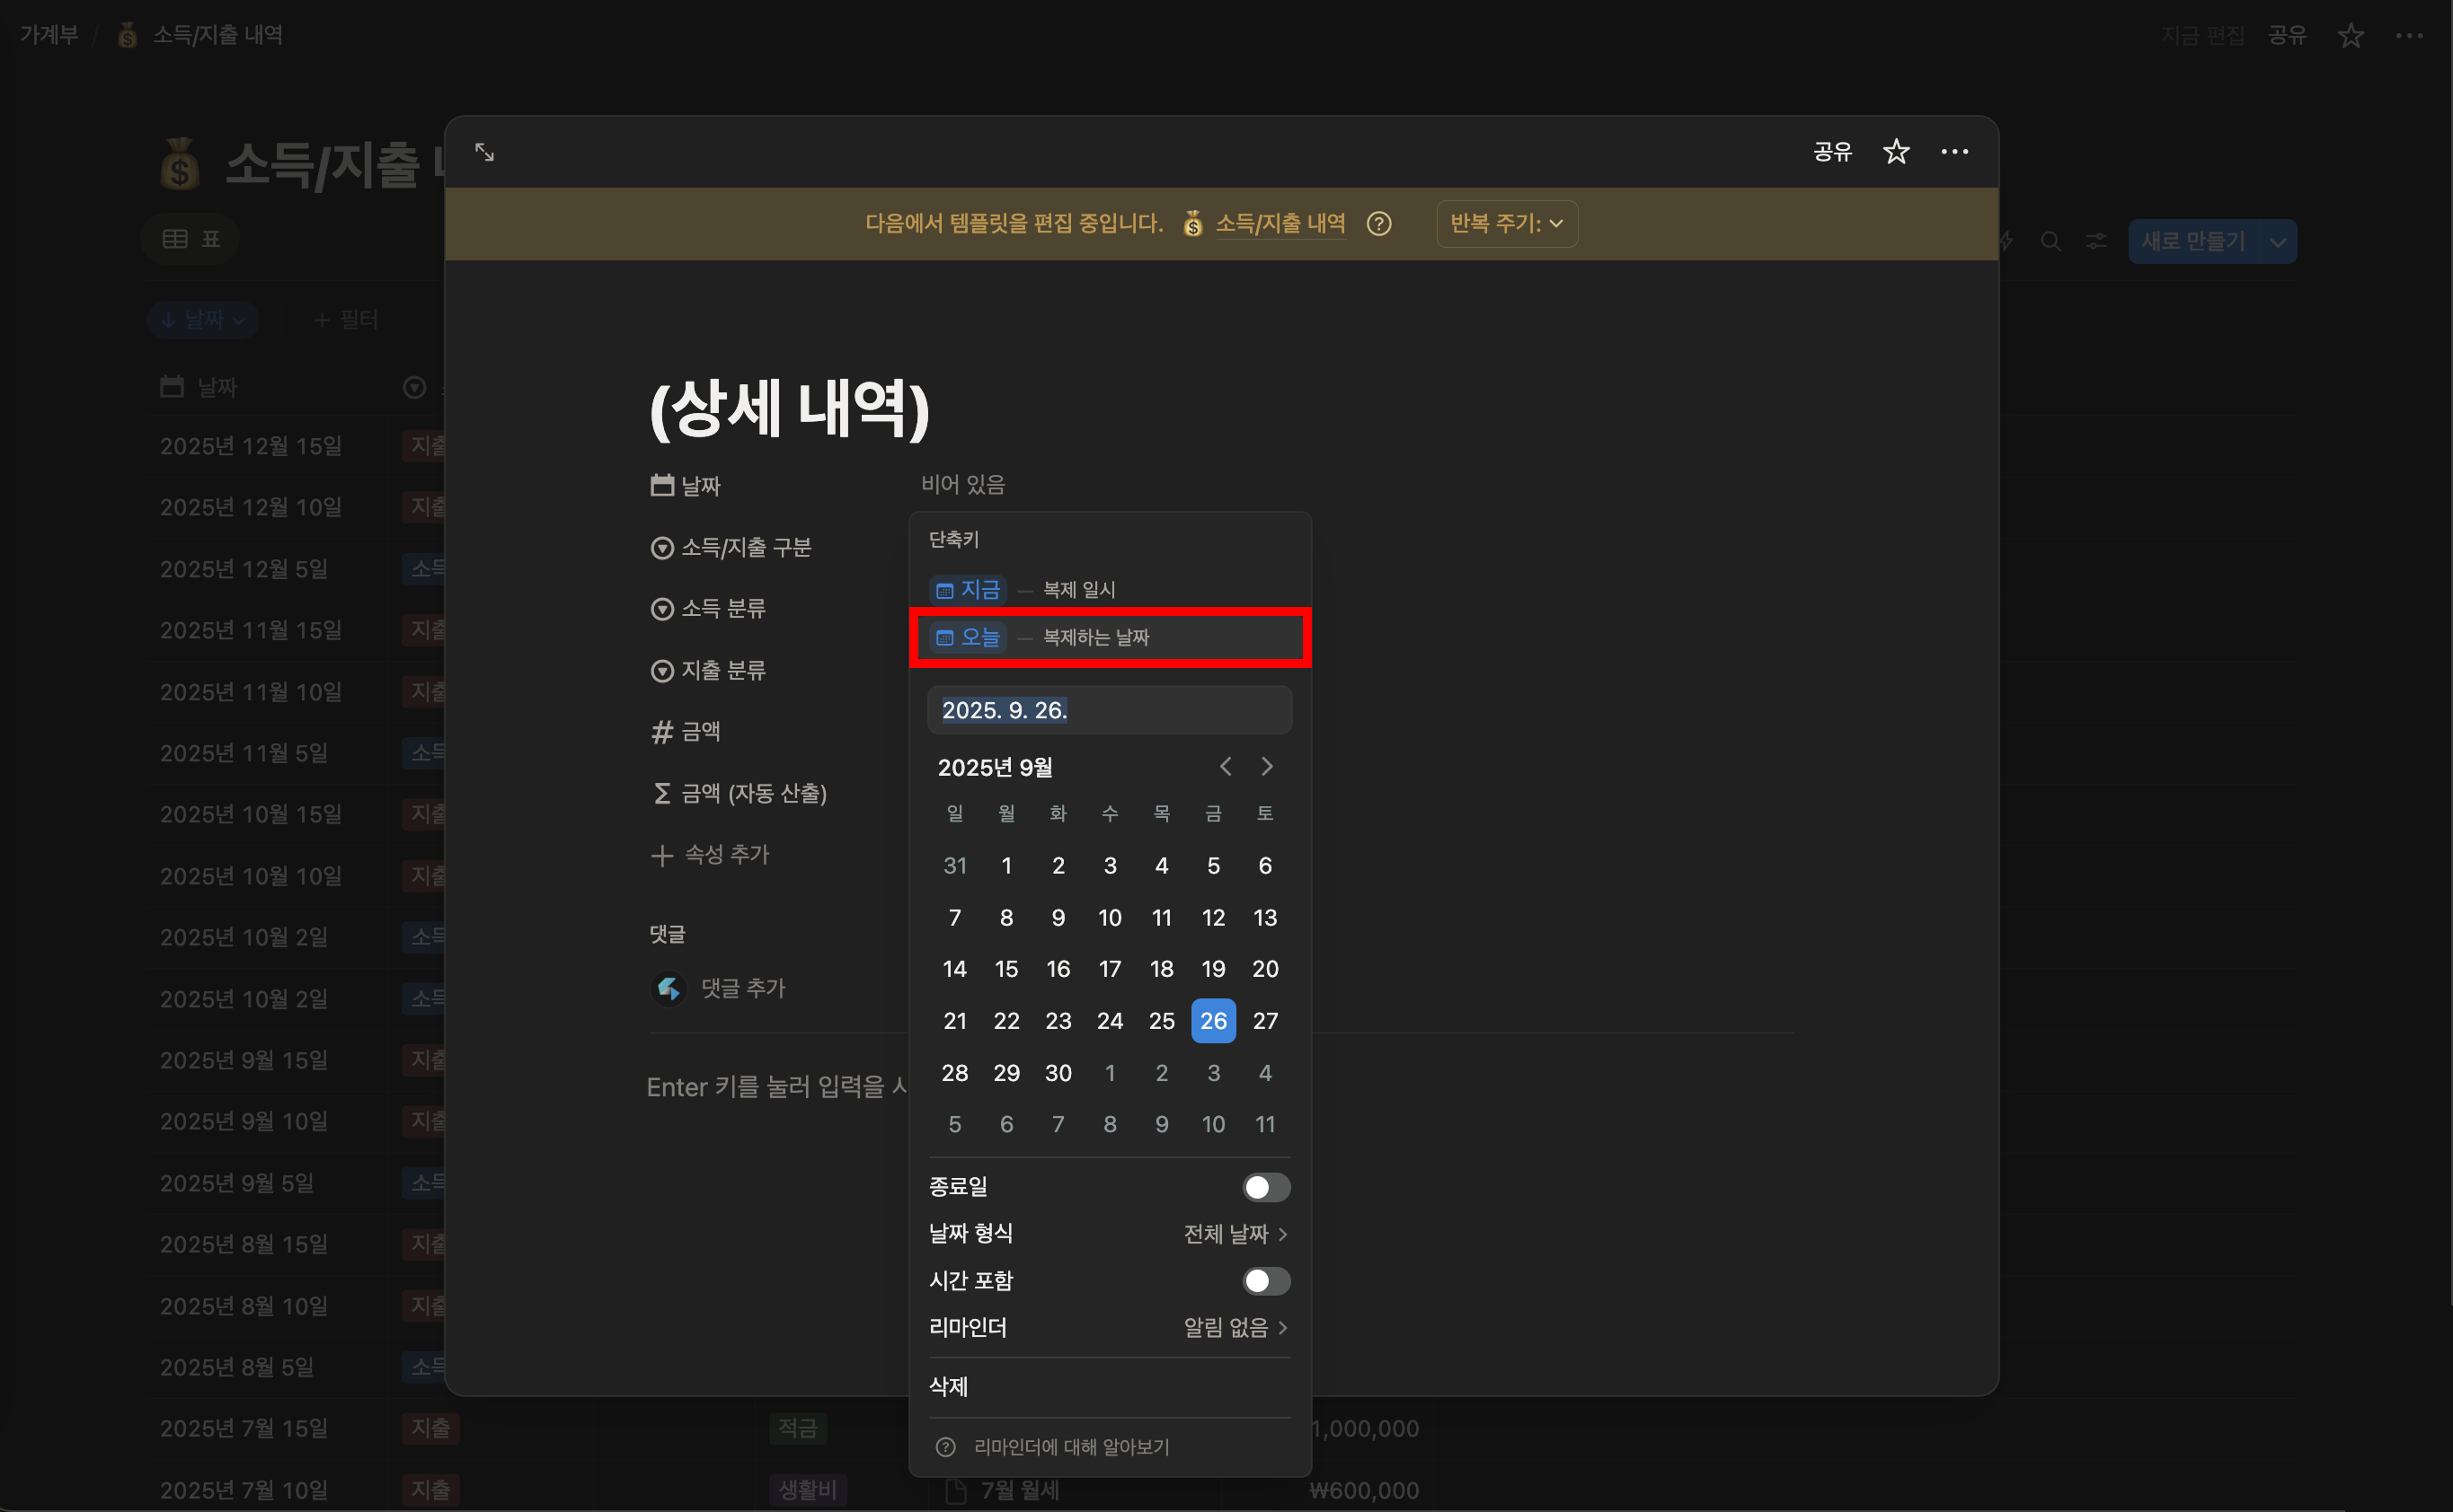Open 리마인더 알림 없음 options
The height and width of the screenshot is (1512, 2453).
[x=1235, y=1328]
